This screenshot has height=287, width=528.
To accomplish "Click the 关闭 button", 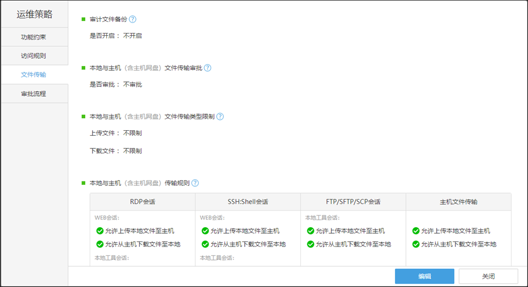I will coord(488,276).
